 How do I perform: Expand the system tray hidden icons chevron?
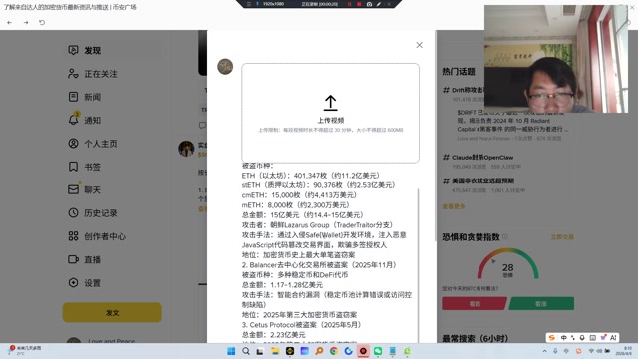point(545,351)
